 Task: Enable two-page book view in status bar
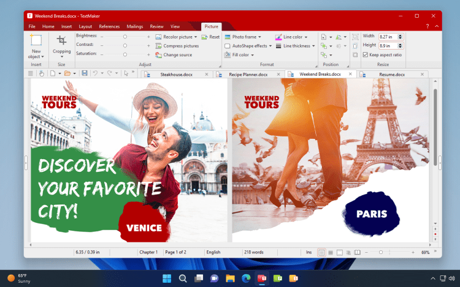[358, 252]
